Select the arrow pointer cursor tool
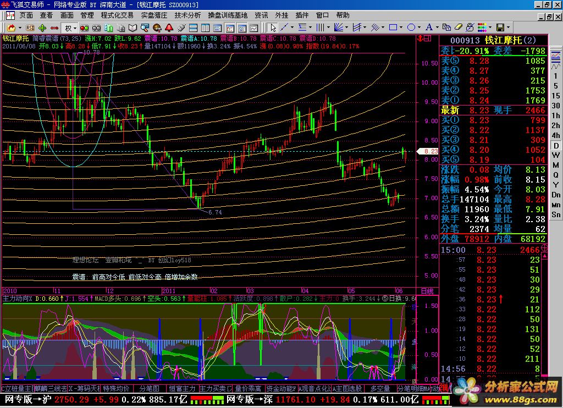 tap(273, 27)
